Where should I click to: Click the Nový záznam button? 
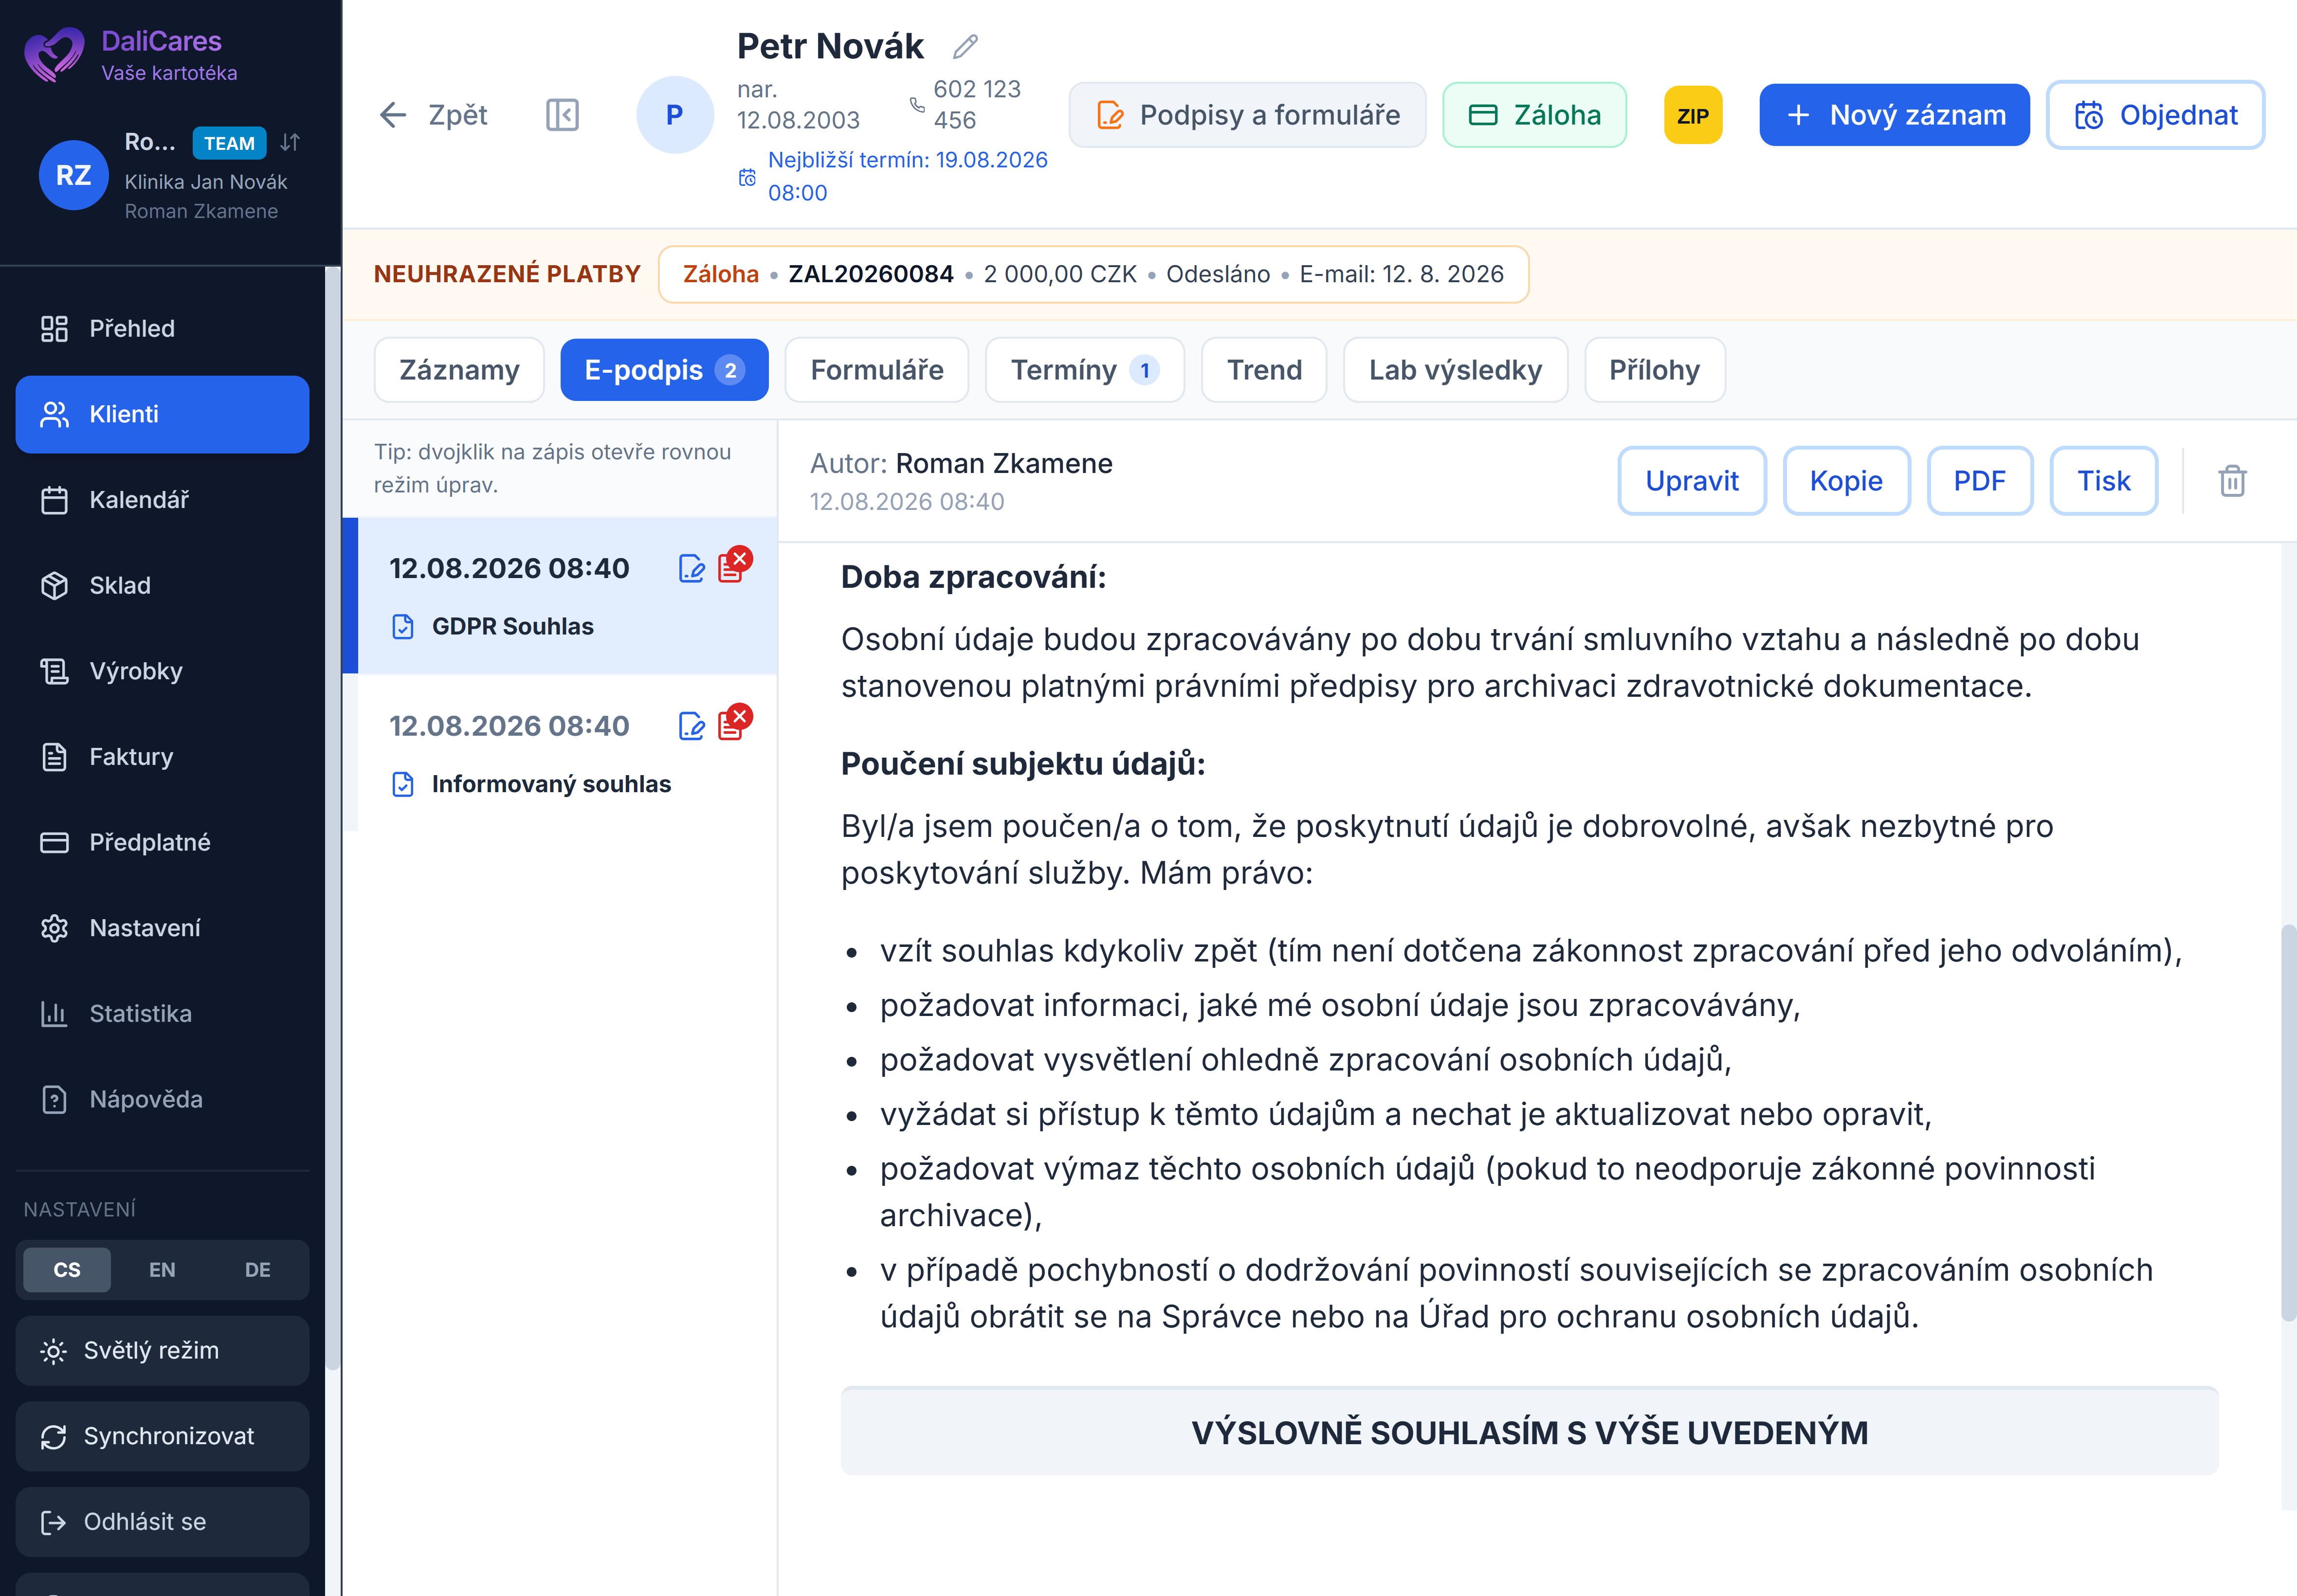1894,115
